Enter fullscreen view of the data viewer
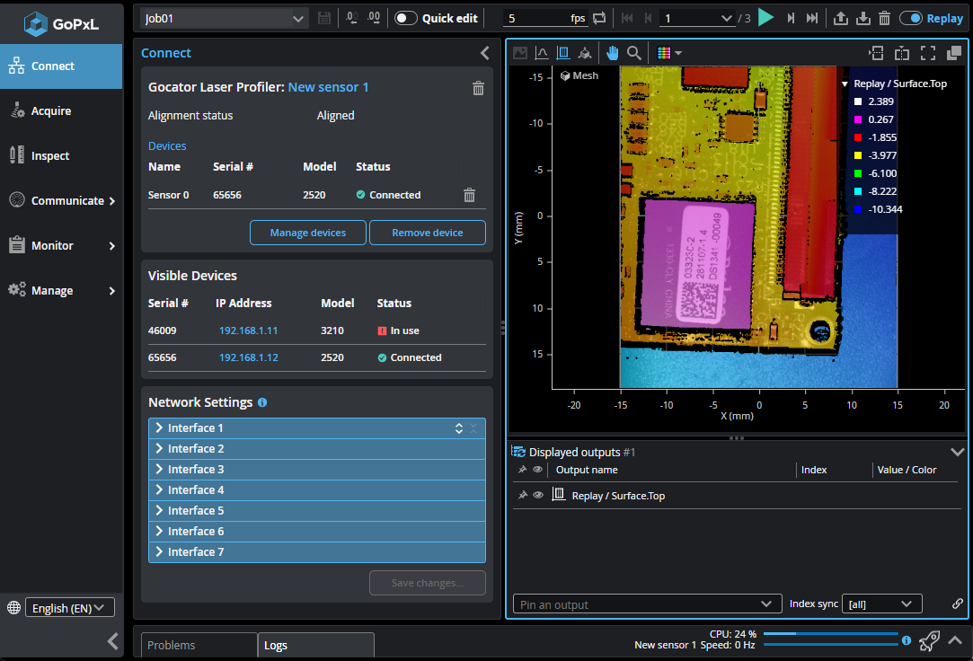Screen dimensions: 973x661 pos(928,53)
